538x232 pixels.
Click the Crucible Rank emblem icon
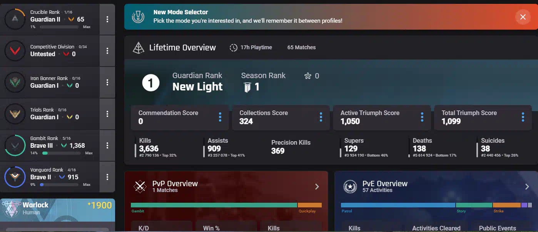15,19
